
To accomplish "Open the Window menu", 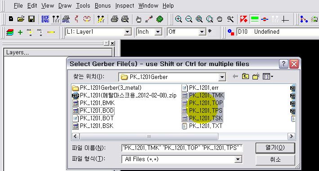I will pos(148,6).
